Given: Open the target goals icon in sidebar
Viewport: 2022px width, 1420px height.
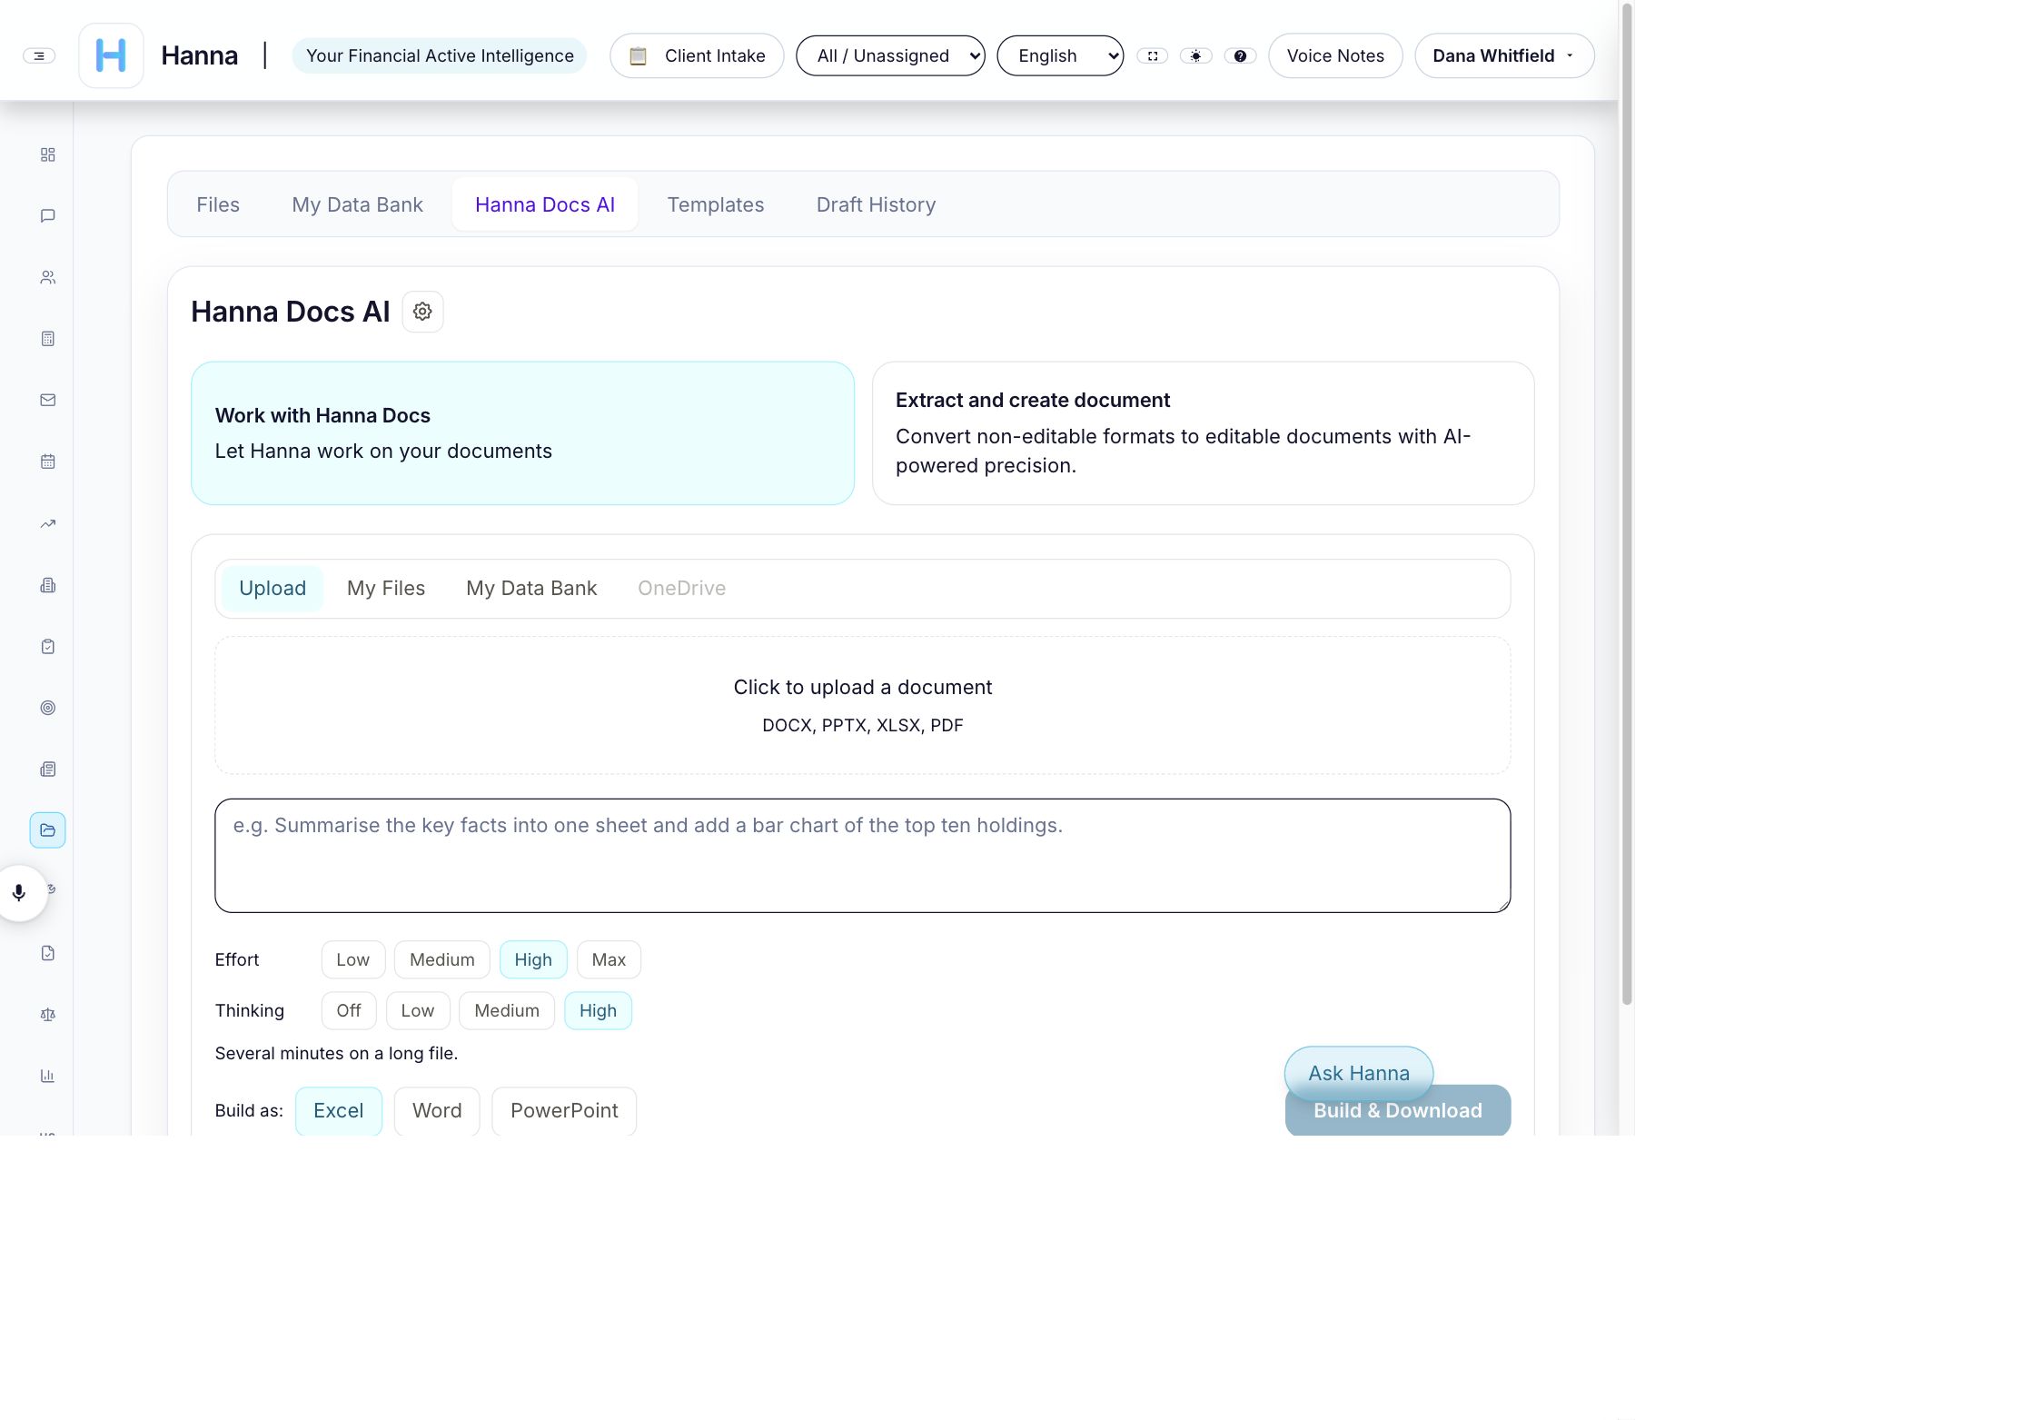Looking at the screenshot, I should pos(48,708).
